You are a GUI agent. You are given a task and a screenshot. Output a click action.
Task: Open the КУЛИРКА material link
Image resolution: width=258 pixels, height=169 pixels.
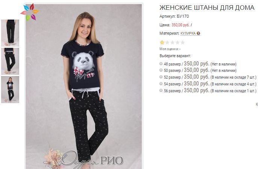pyautogui.click(x=188, y=33)
